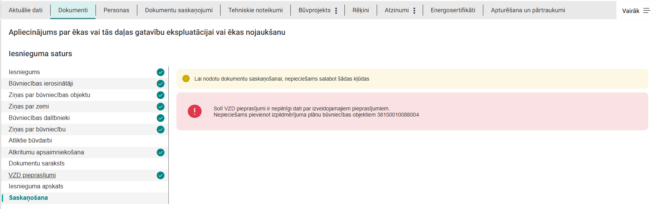Open the Iesniegums section
Image resolution: width=654 pixels, height=209 pixels.
click(85, 72)
